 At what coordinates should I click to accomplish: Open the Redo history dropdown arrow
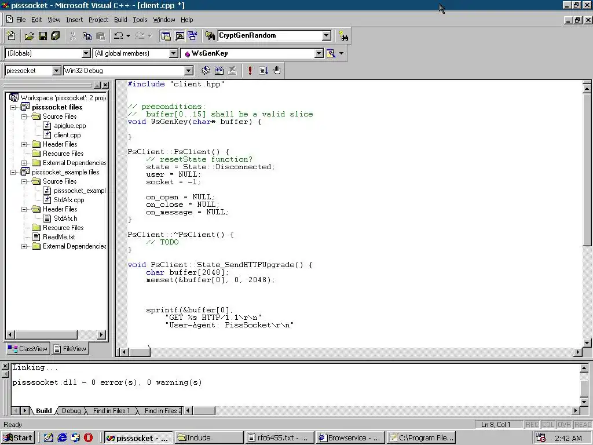pos(150,35)
